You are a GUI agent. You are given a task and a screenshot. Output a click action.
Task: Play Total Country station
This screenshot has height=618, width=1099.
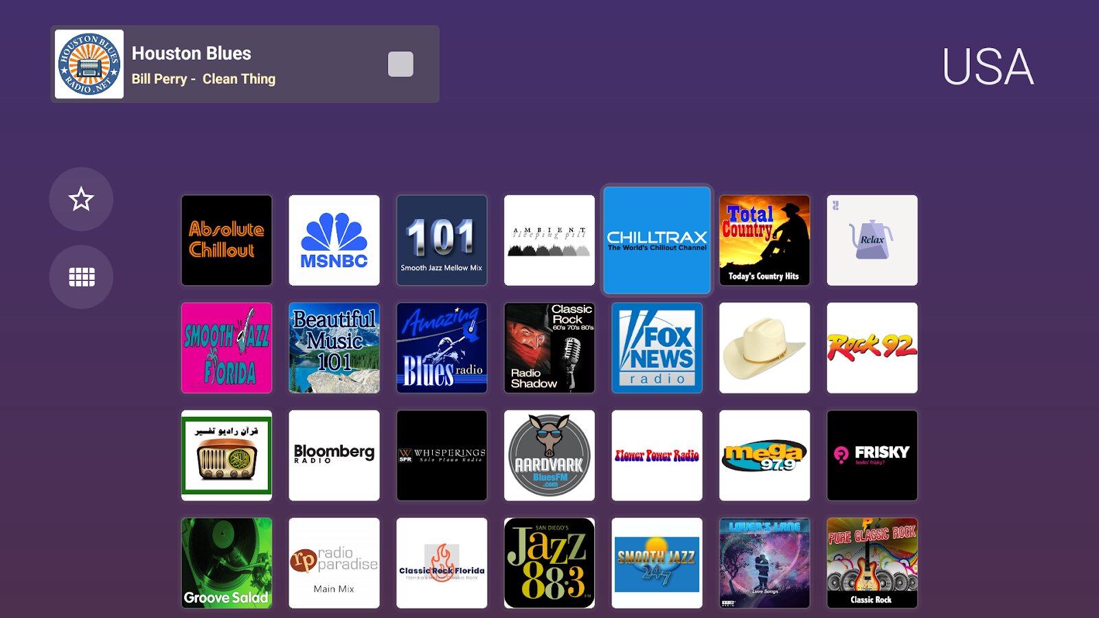764,240
